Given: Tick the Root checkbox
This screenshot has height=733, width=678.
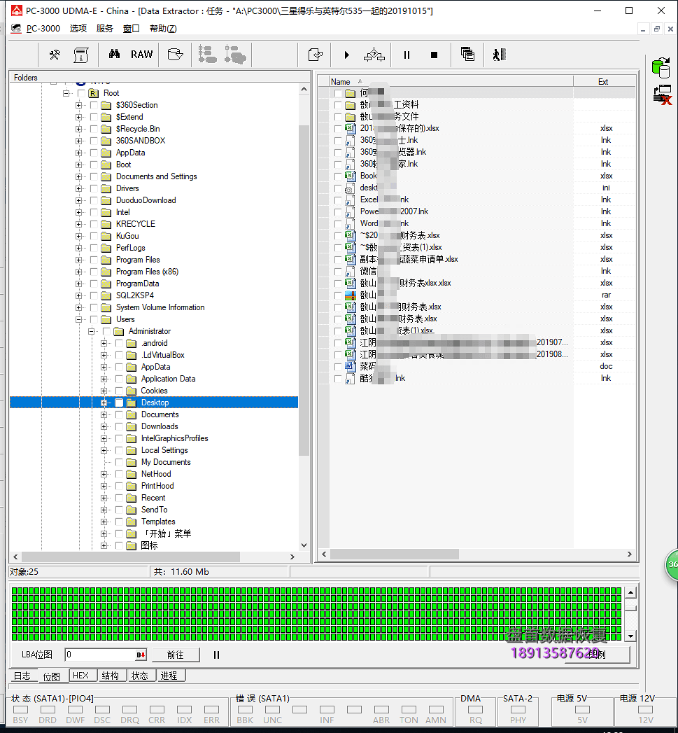Looking at the screenshot, I should 81,94.
